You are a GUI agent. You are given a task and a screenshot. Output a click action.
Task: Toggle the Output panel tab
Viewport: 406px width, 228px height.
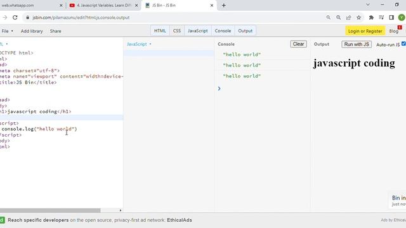(x=246, y=31)
